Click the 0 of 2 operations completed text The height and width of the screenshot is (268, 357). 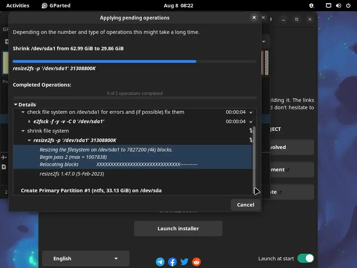pyautogui.click(x=135, y=93)
